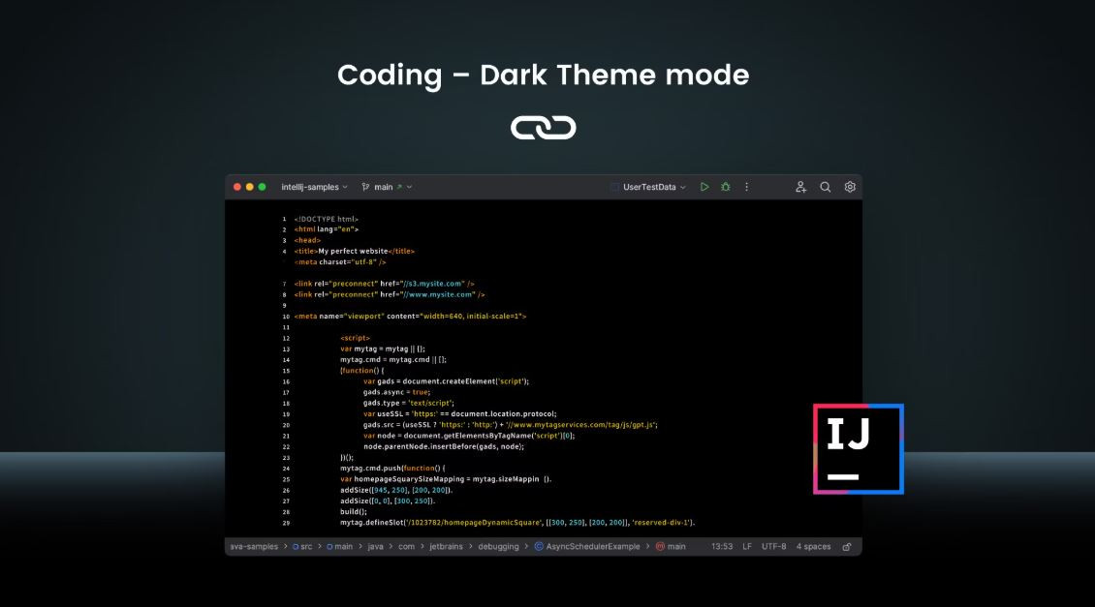The width and height of the screenshot is (1095, 607).
Task: Open UserTestData run configuration dropdown
Action: click(648, 187)
